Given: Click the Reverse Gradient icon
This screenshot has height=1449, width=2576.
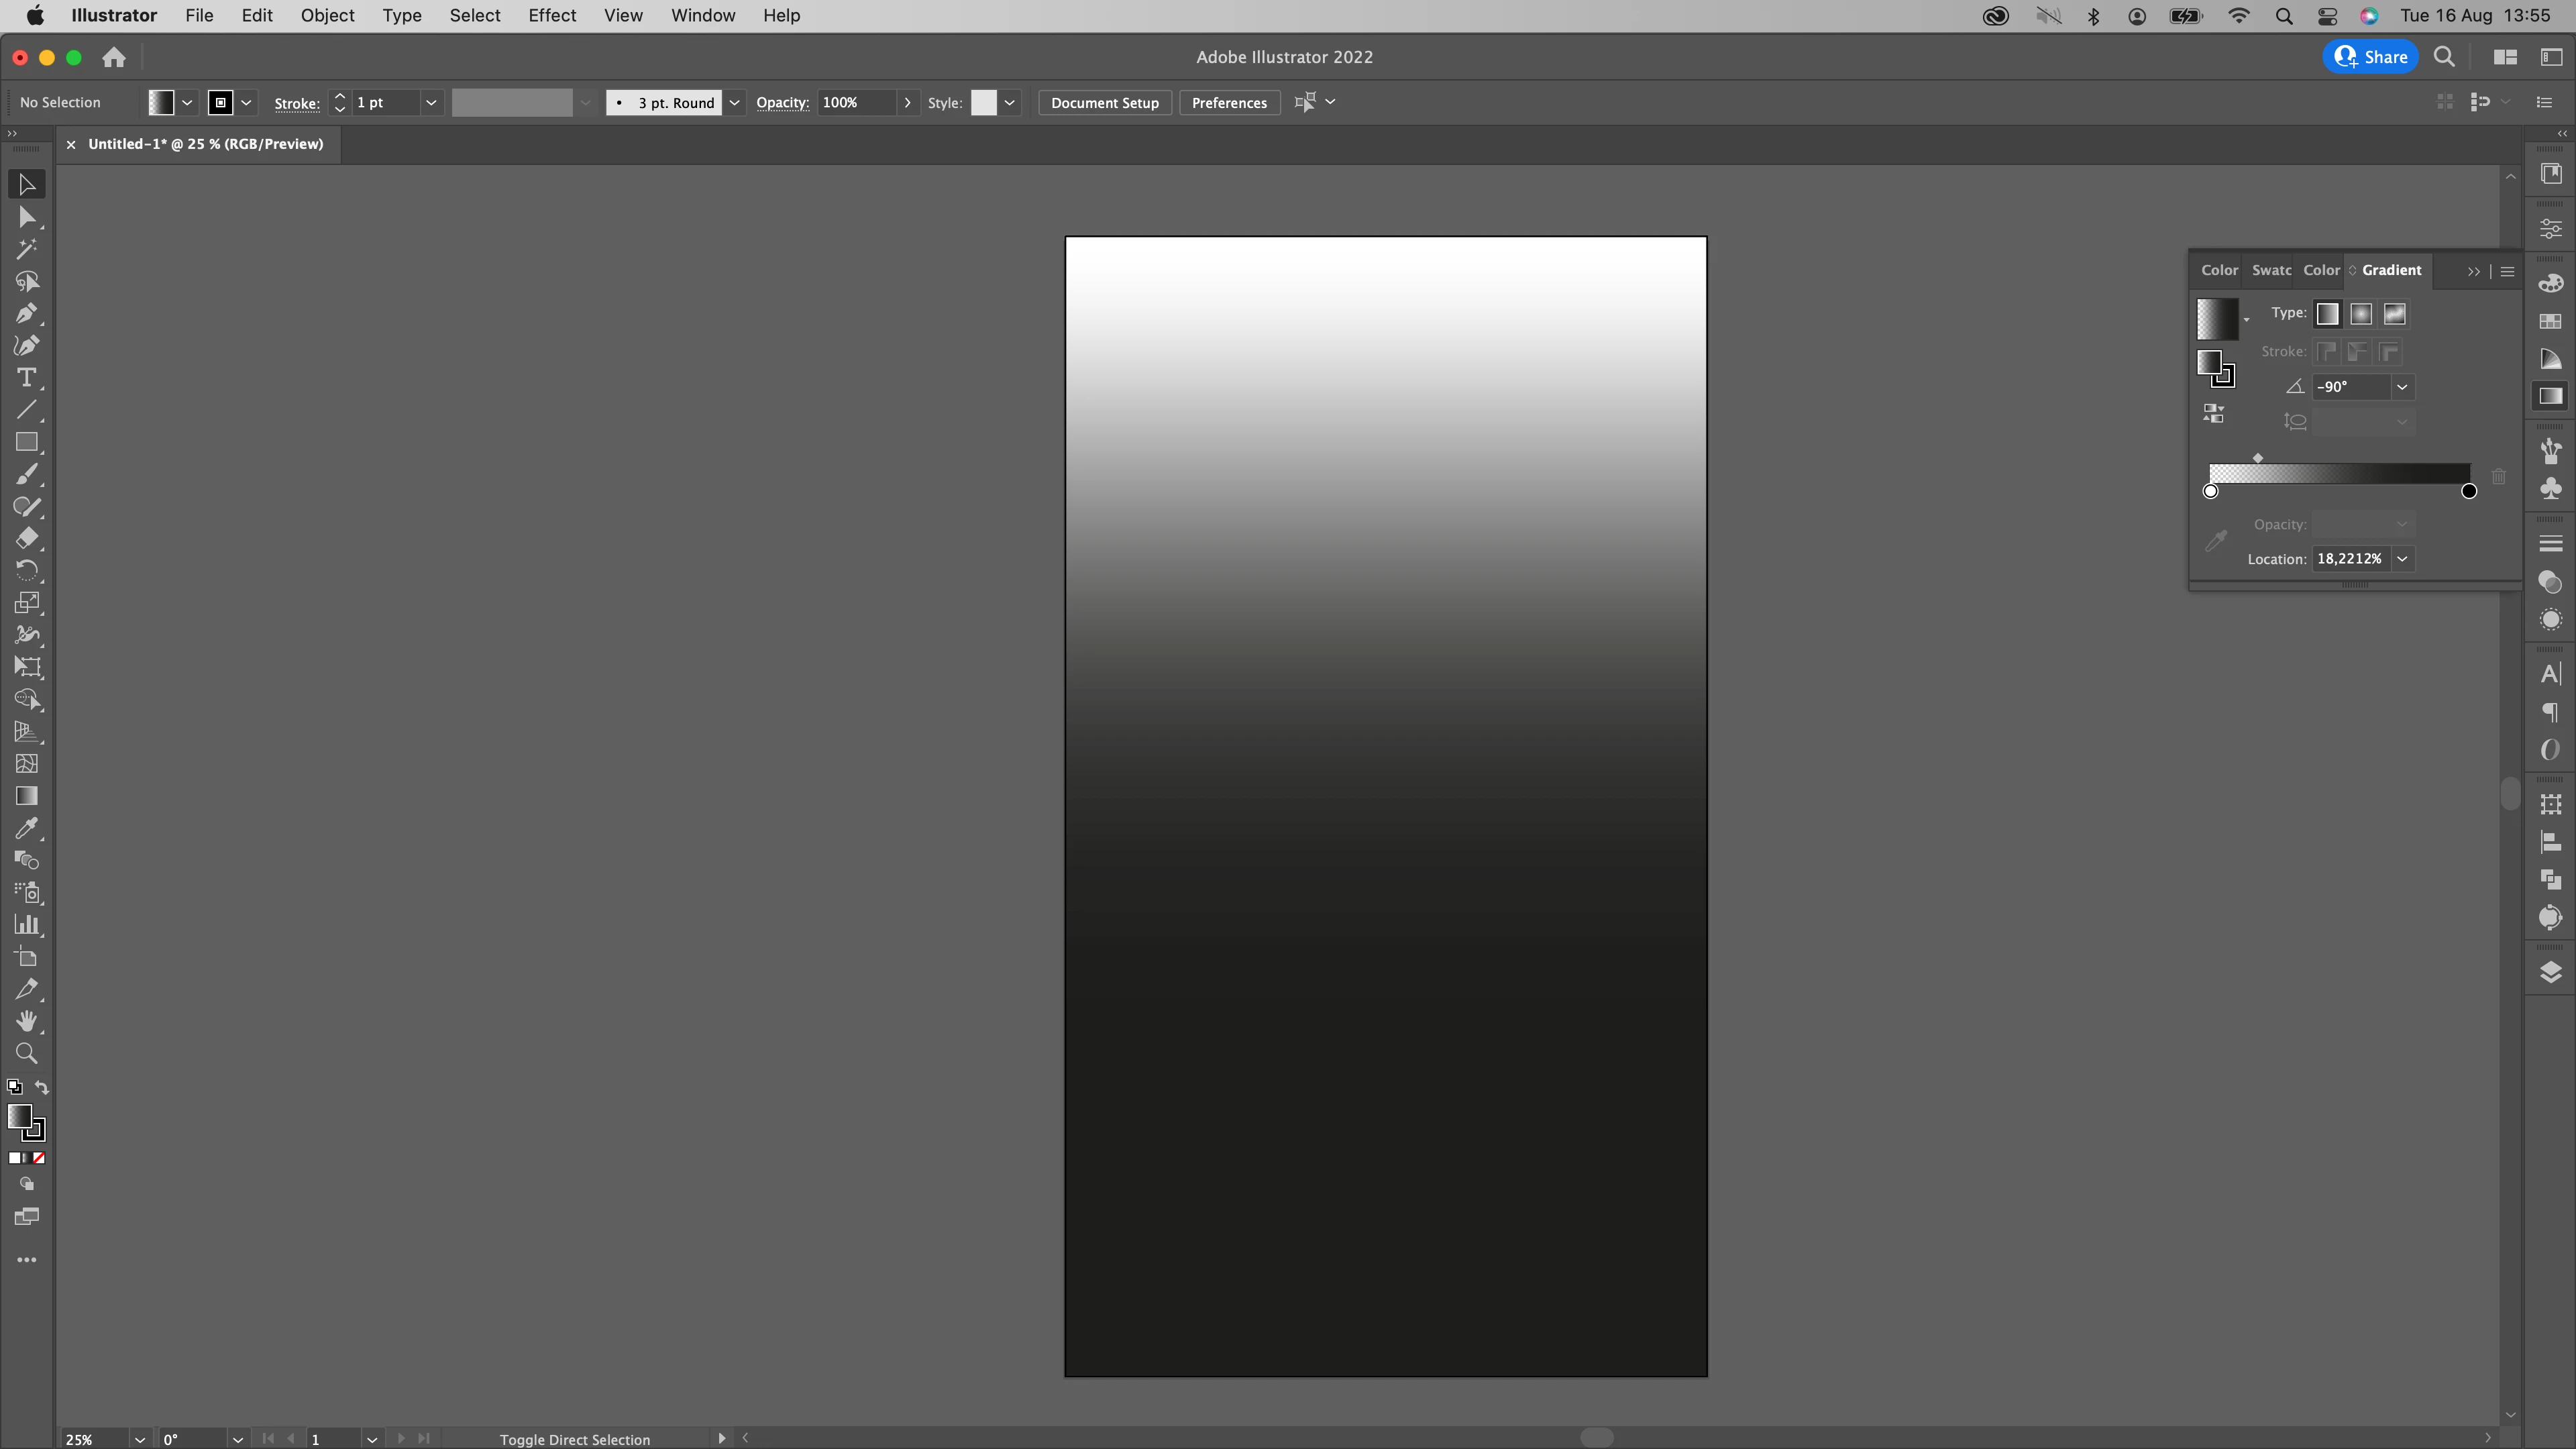Looking at the screenshot, I should [x=2213, y=414].
